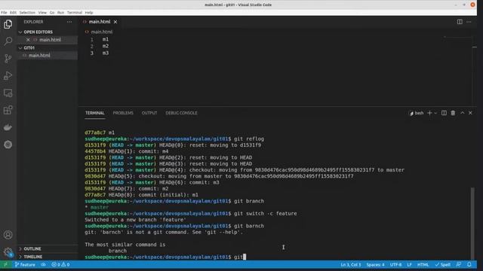Click line 1 text m1 in editor
The image size is (483, 271).
pos(106,40)
